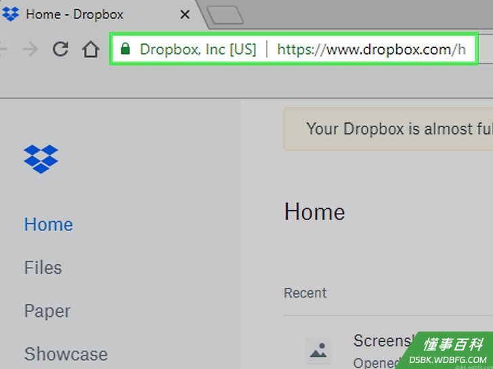Image resolution: width=493 pixels, height=369 pixels.
Task: Open Showcase in the sidebar
Action: [66, 354]
